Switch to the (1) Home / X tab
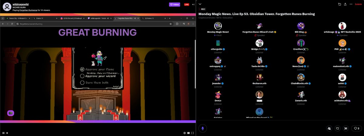The height and width of the screenshot is (136, 364). click(153, 18)
